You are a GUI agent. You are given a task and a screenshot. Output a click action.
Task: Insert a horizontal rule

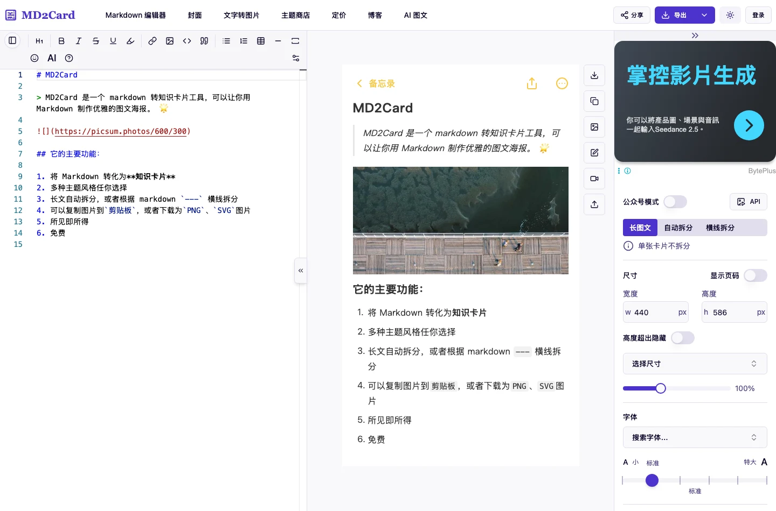point(278,41)
